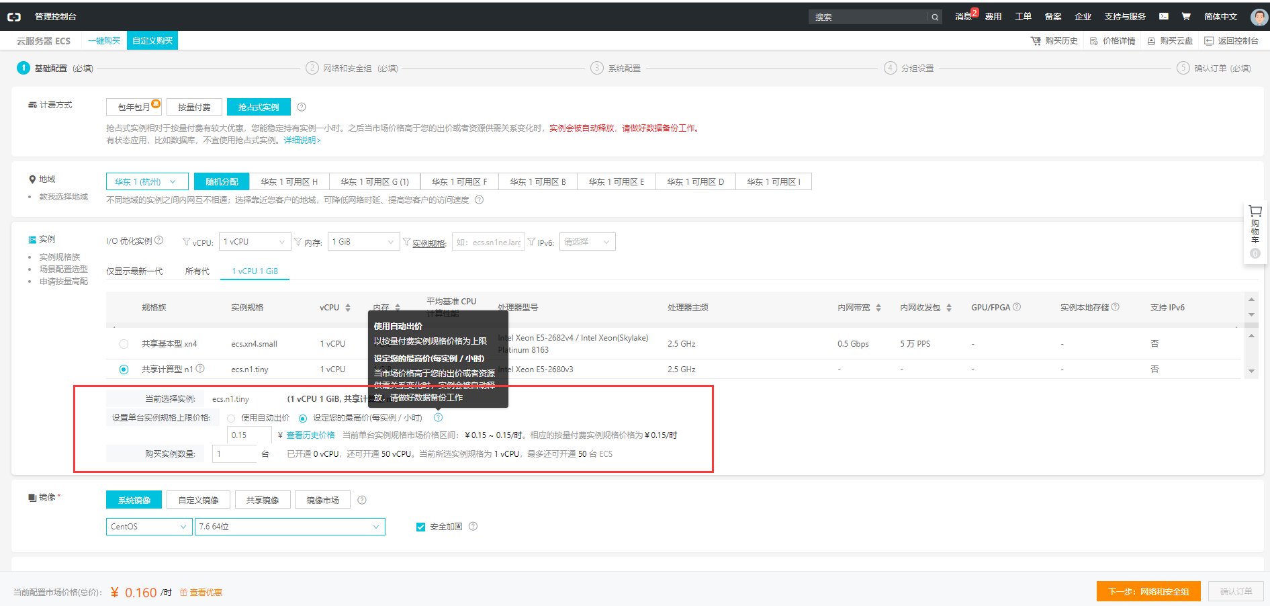
Task: Click the 购买实例数量 quantity field
Action: pos(234,454)
